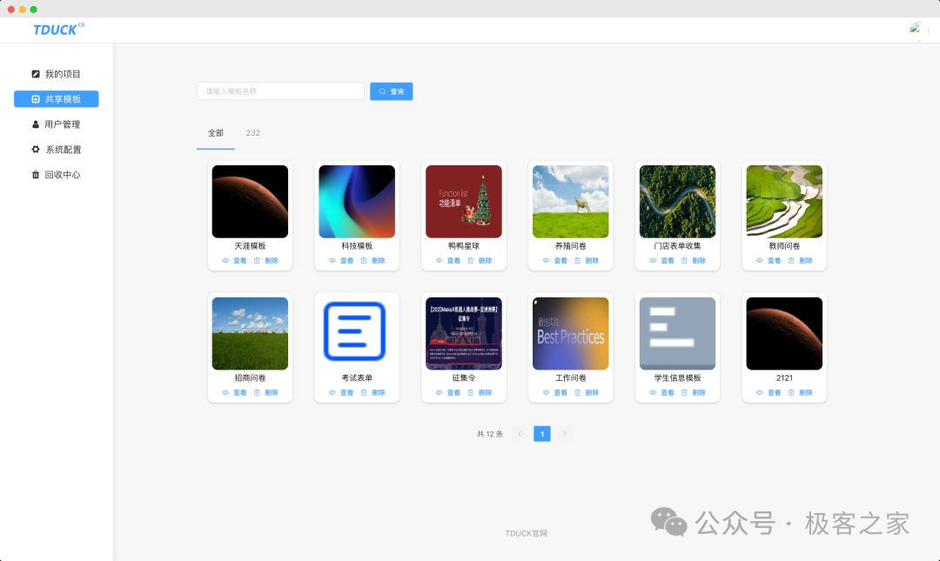Screen dimensions: 940x561
Task: Open the 考试表单 template thumbnail
Action: (357, 333)
